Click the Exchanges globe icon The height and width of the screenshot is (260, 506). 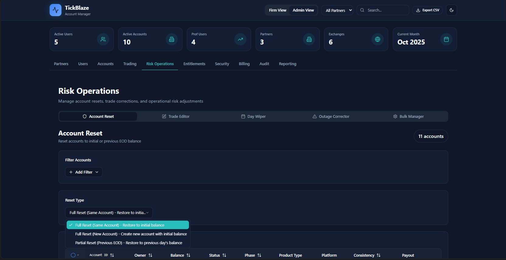pos(377,39)
